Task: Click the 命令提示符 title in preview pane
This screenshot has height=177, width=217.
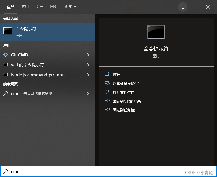Action: [156, 49]
